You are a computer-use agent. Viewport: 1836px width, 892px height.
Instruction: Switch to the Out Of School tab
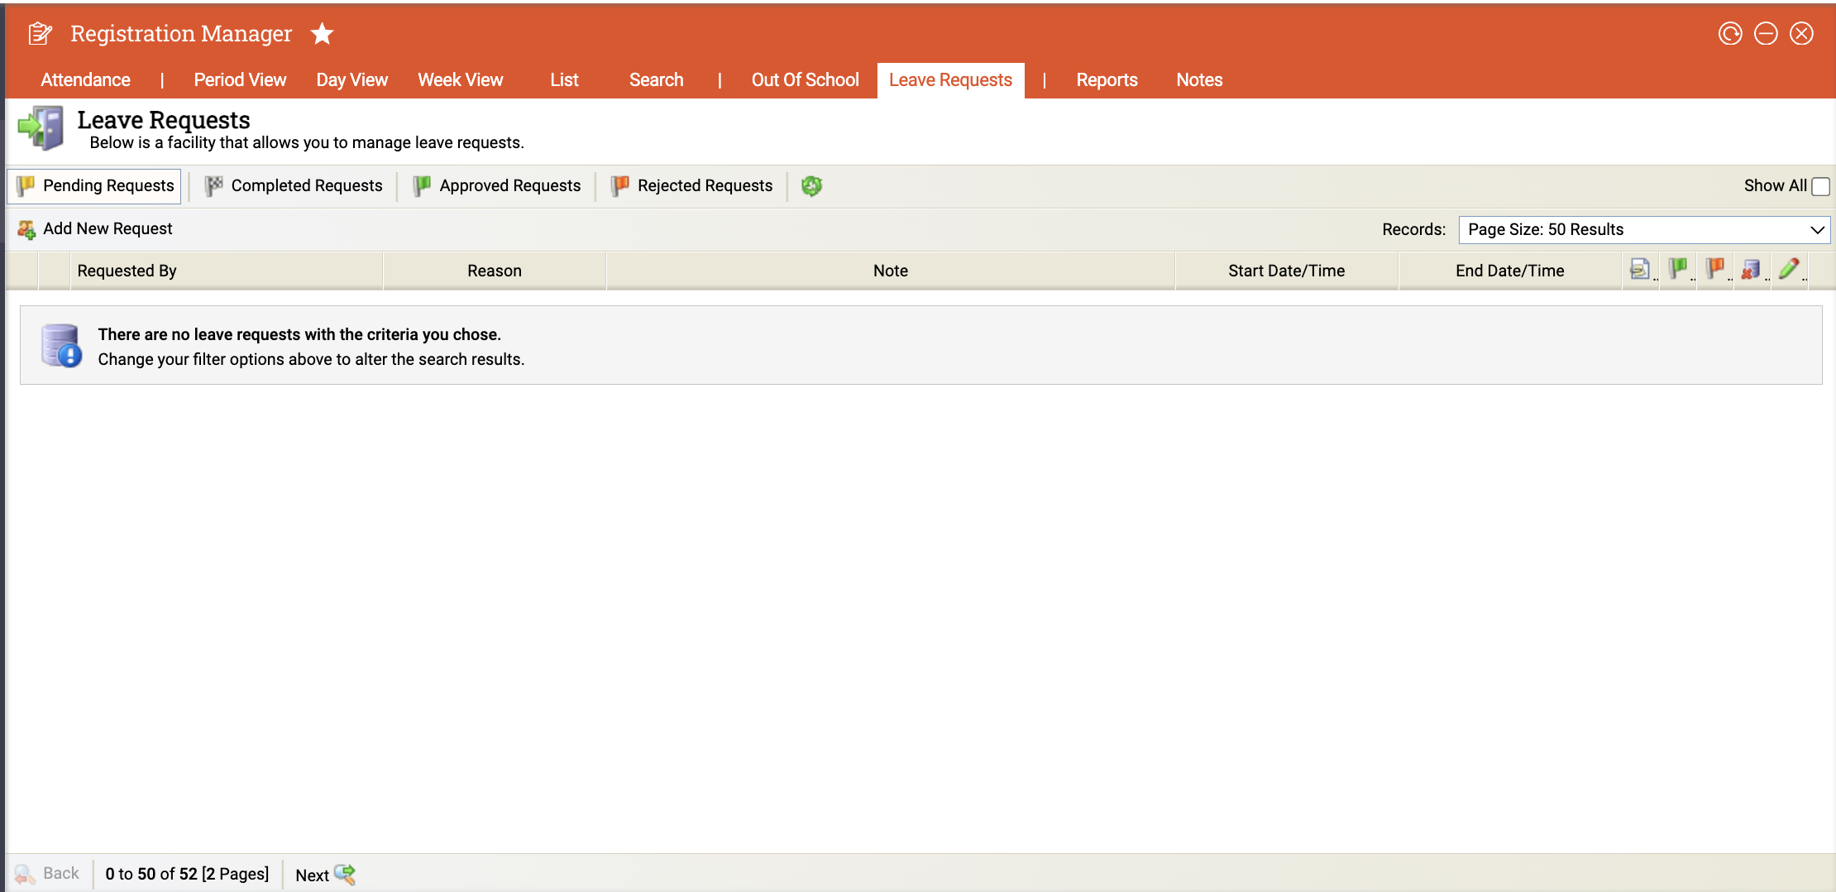tap(805, 80)
